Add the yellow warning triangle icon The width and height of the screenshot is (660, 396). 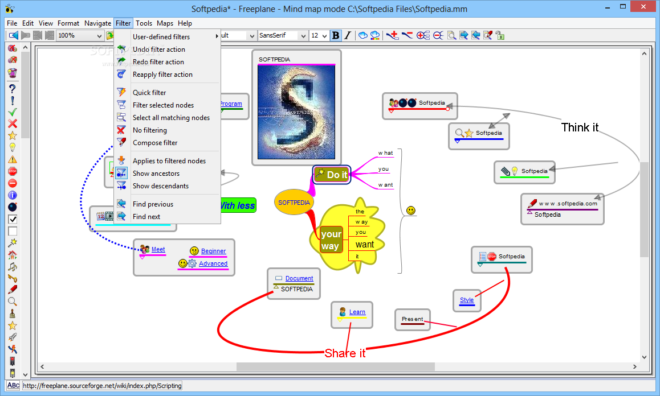tap(12, 159)
